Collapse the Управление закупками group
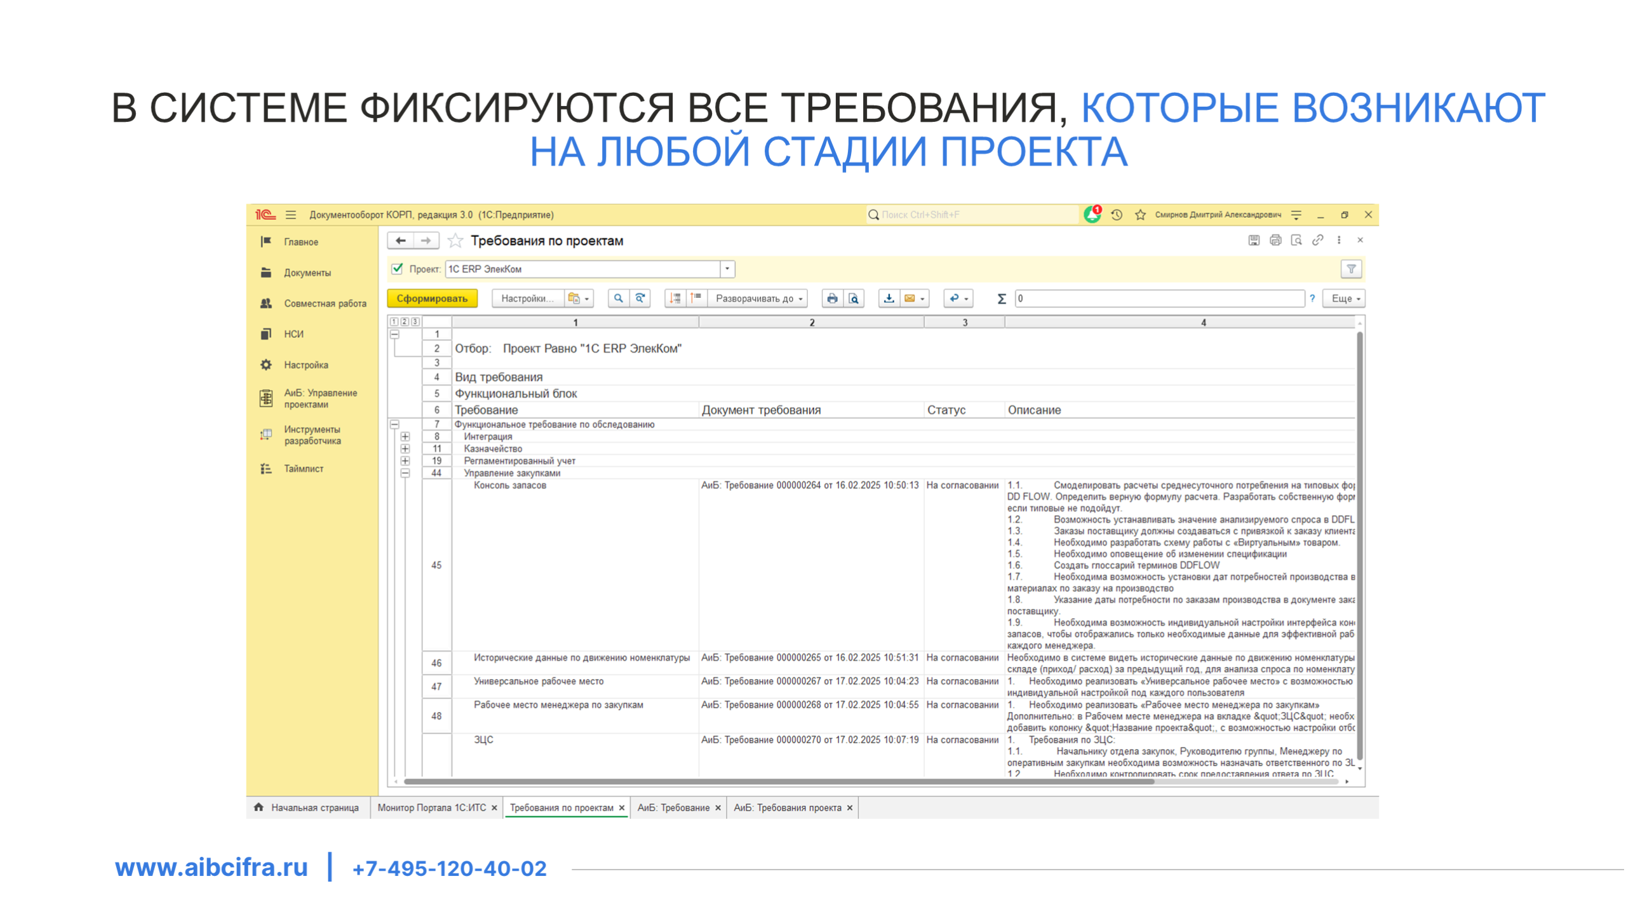Screen dimensions: 1626x914 [405, 473]
